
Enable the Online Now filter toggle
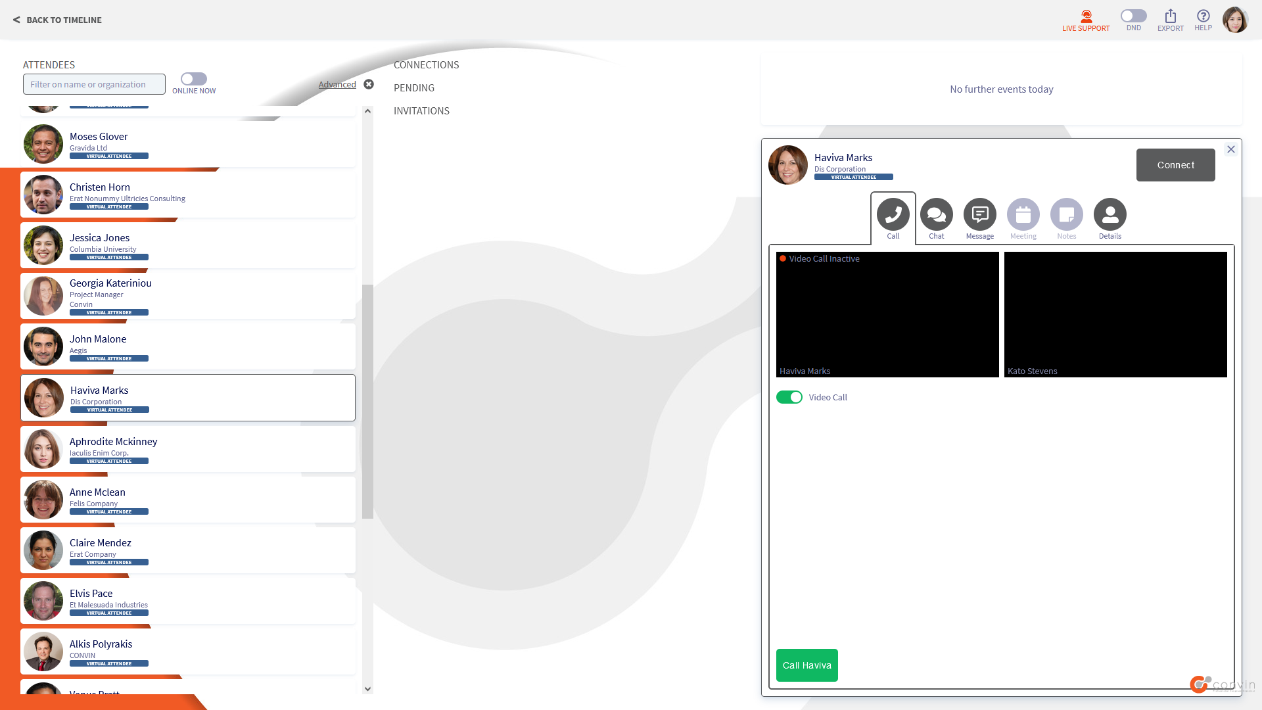193,79
